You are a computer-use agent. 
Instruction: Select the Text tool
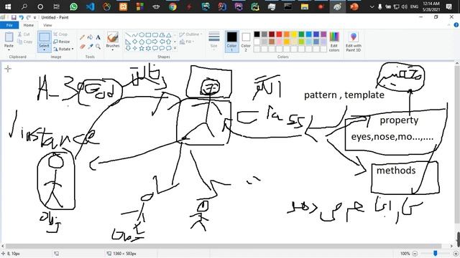pos(98,37)
